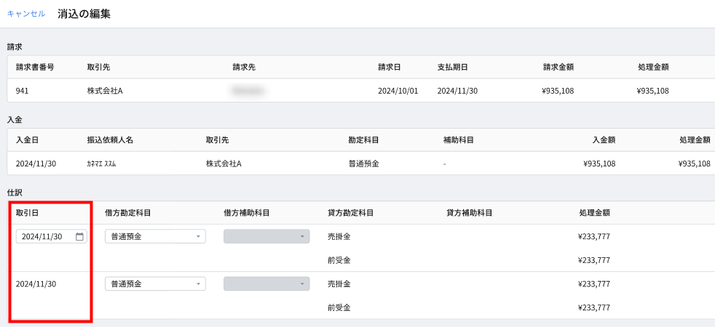The image size is (715, 327).
Task: Click second 前受金 credit account entry
Action: (x=339, y=307)
